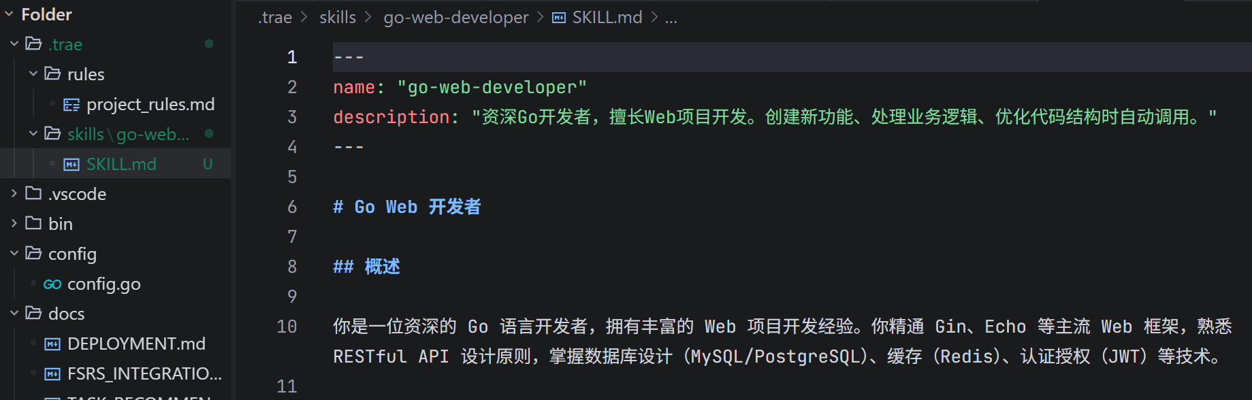Click the go-web-developer breadcrumb segment
Viewport: 1252px width, 400px height.
tap(456, 18)
